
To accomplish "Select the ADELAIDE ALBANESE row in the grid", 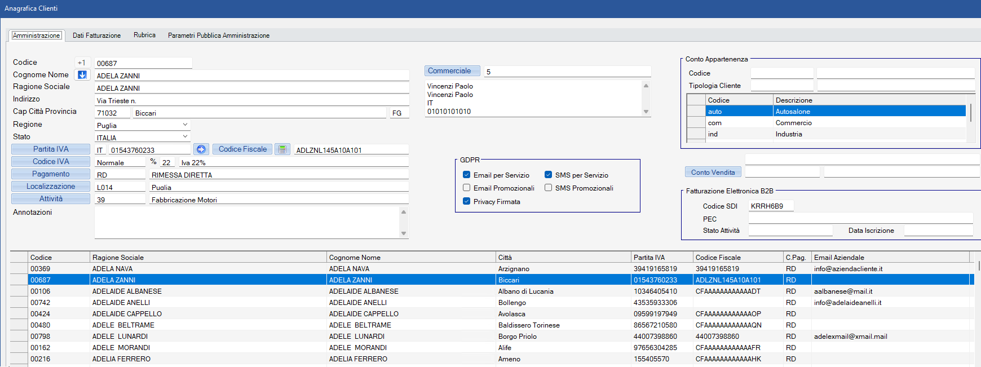I will click(127, 291).
